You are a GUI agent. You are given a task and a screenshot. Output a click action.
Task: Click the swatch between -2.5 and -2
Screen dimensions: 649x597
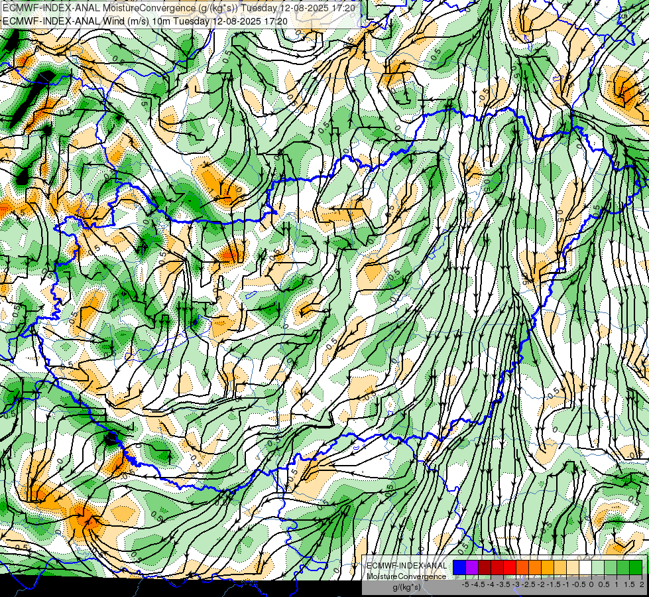click(535, 567)
